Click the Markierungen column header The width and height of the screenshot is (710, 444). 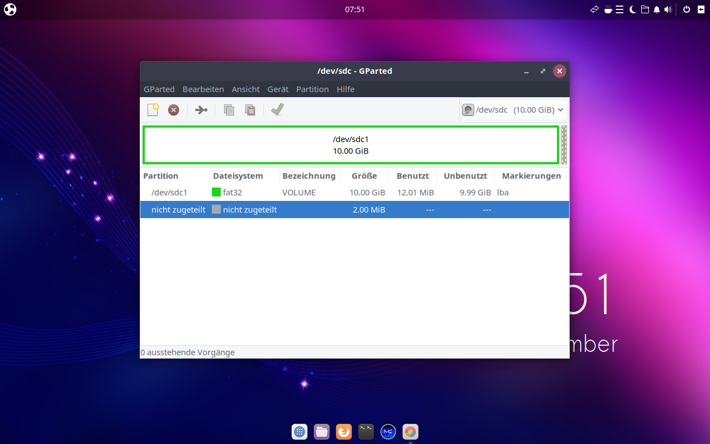point(531,176)
